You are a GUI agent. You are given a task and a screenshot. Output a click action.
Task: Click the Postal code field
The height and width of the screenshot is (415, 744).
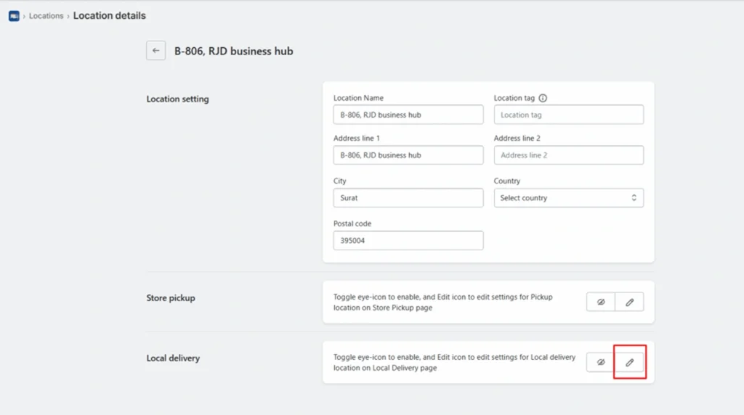point(408,240)
